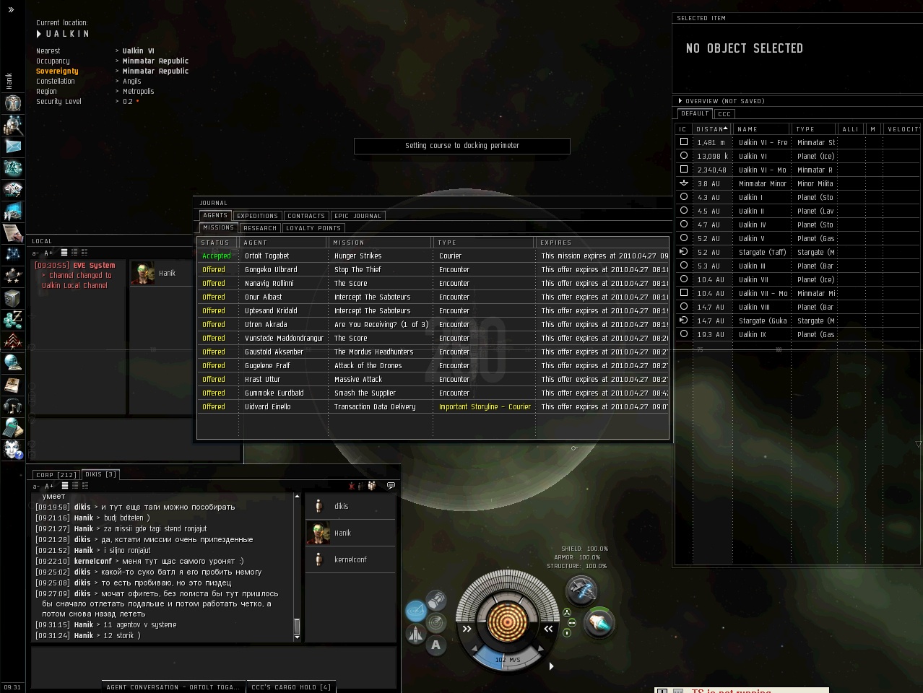Open the Factional Warfare icon in the Neocom

(x=12, y=341)
